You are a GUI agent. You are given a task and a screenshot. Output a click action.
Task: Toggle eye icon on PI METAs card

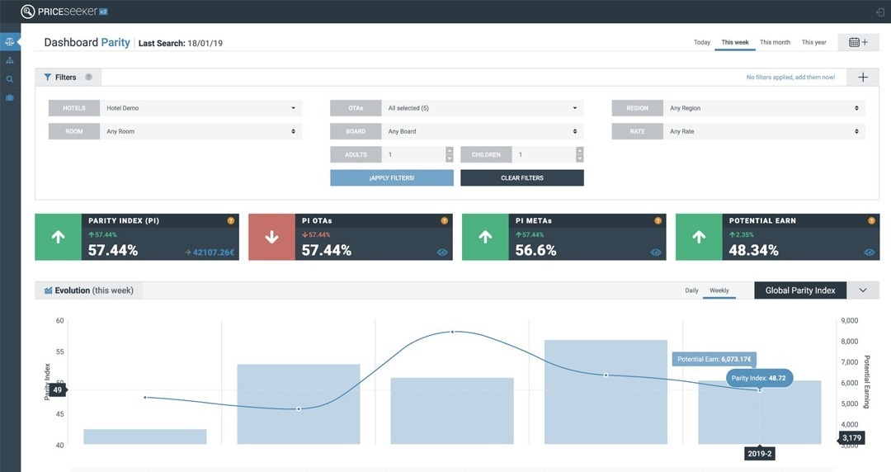click(x=656, y=253)
